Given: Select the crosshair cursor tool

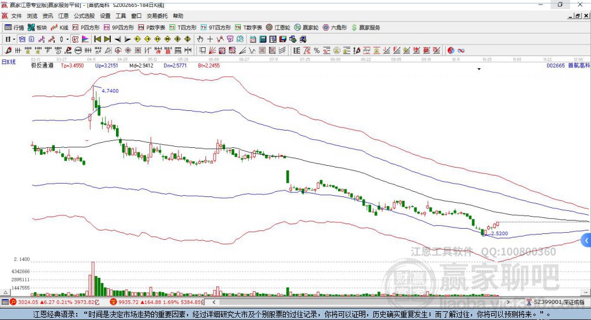Looking at the screenshot, I should (210, 39).
